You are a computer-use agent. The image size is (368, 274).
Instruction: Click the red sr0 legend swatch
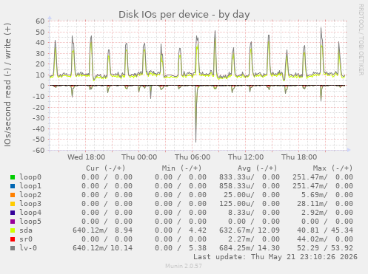click(13, 239)
